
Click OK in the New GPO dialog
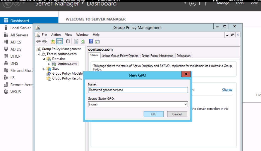[x=153, y=114]
